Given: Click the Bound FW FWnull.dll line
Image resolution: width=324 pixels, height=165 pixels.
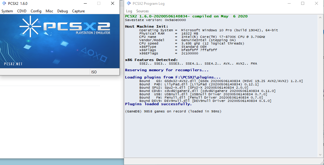Looking at the screenshot, I should point(201,98).
